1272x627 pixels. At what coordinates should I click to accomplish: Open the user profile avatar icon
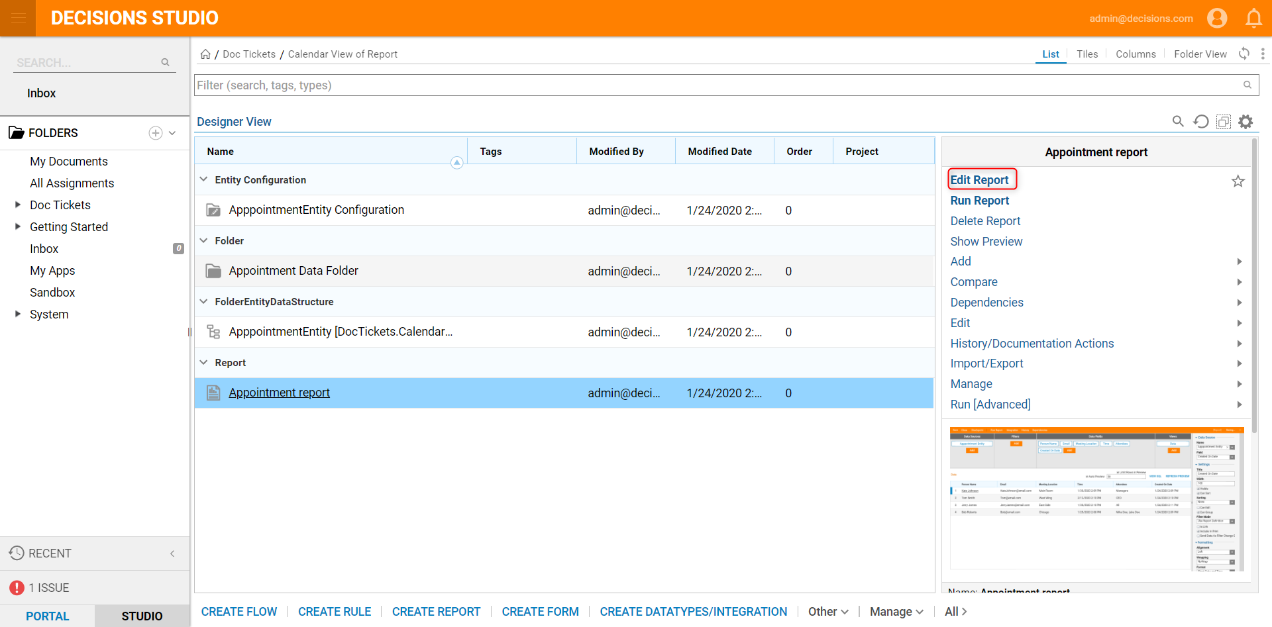[x=1217, y=18]
